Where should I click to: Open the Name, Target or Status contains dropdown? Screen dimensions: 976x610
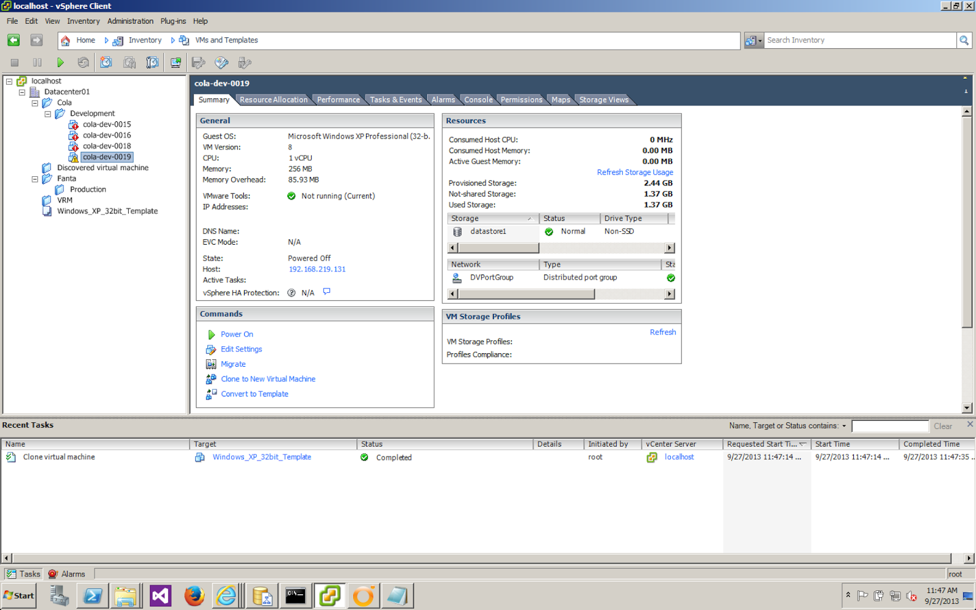845,425
